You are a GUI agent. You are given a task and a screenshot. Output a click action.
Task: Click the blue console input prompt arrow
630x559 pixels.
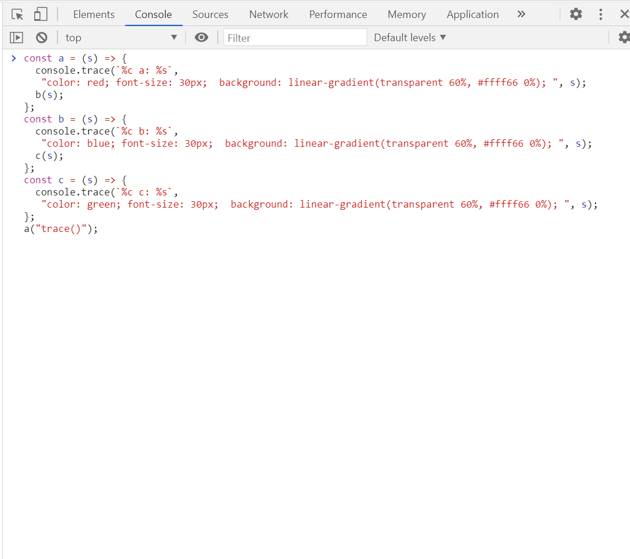pos(13,58)
